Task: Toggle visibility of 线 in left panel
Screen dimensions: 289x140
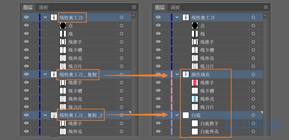Action: 26,33
